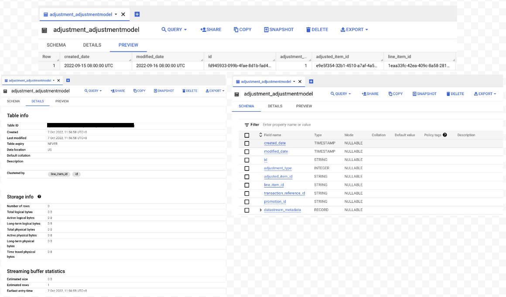Toggle the select-all checkbox in the schema header
Image resolution: width=506 pixels, height=297 pixels.
[247, 135]
